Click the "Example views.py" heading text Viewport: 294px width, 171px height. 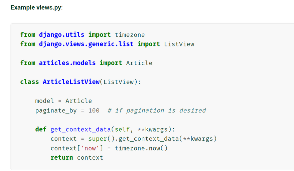point(36,7)
